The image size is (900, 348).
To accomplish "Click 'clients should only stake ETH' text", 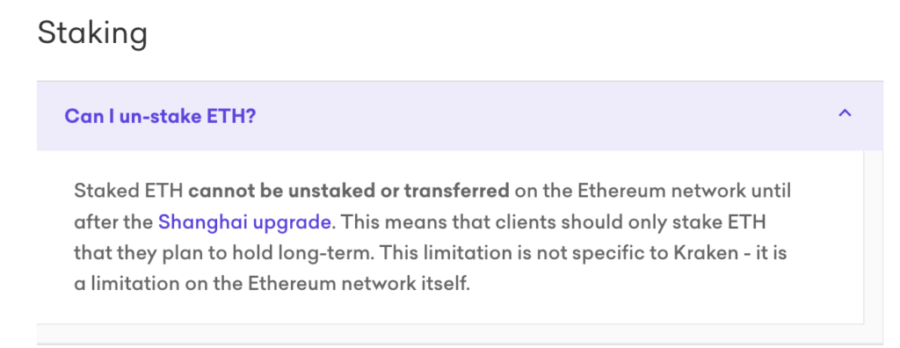I will click(631, 221).
